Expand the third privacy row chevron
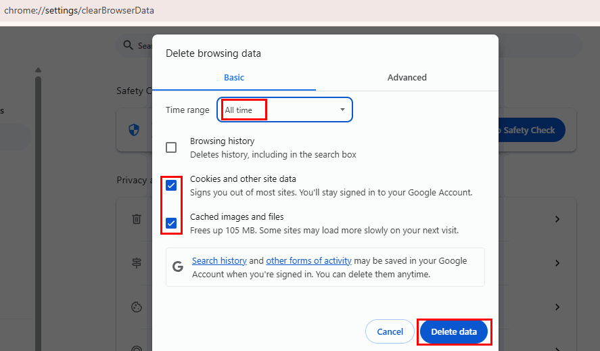The width and height of the screenshot is (600, 351). point(557,307)
